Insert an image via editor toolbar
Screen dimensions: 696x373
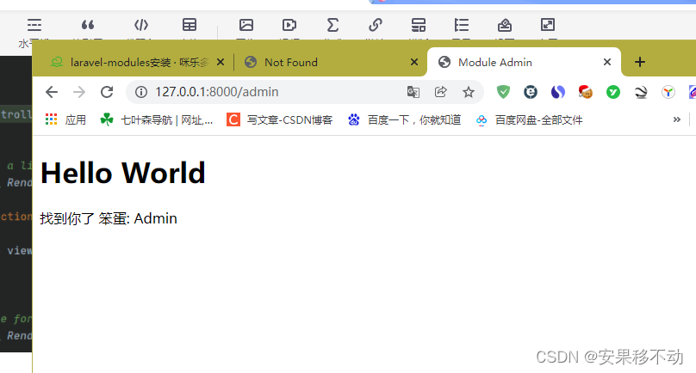pyautogui.click(x=246, y=25)
